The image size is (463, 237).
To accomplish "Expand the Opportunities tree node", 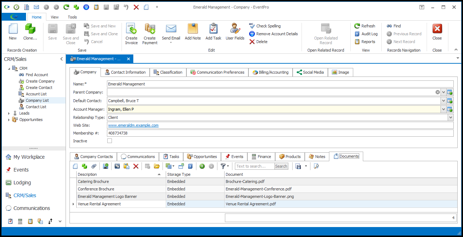I will coord(9,120).
